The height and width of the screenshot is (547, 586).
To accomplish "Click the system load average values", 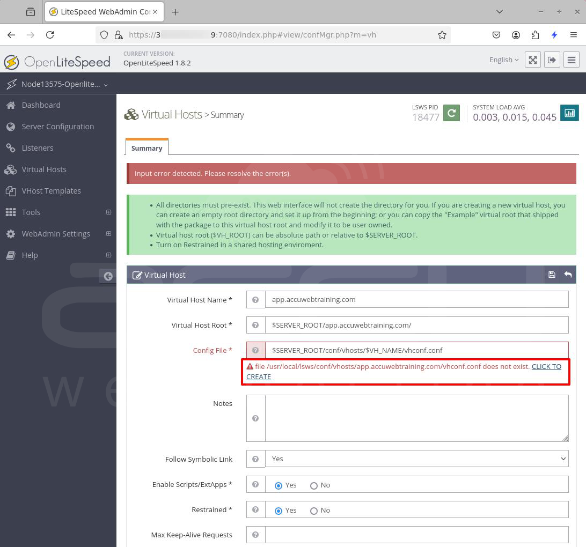I will pyautogui.click(x=515, y=117).
